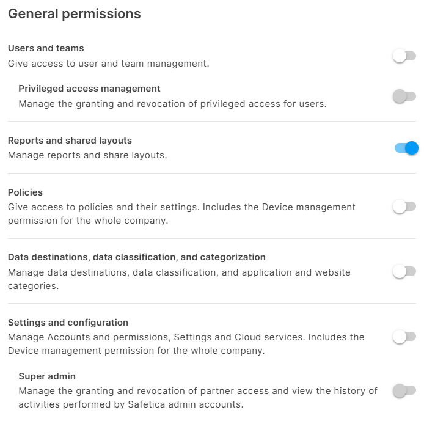Toggle Privileged access management switch
Screen dimensions: 424x424
pyautogui.click(x=404, y=96)
